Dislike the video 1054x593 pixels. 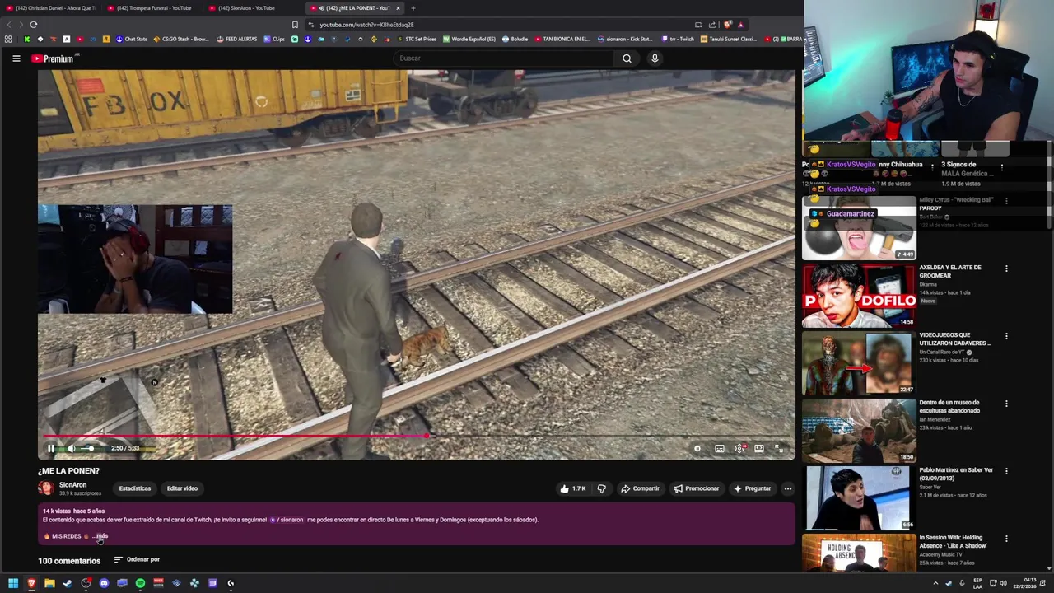[601, 488]
